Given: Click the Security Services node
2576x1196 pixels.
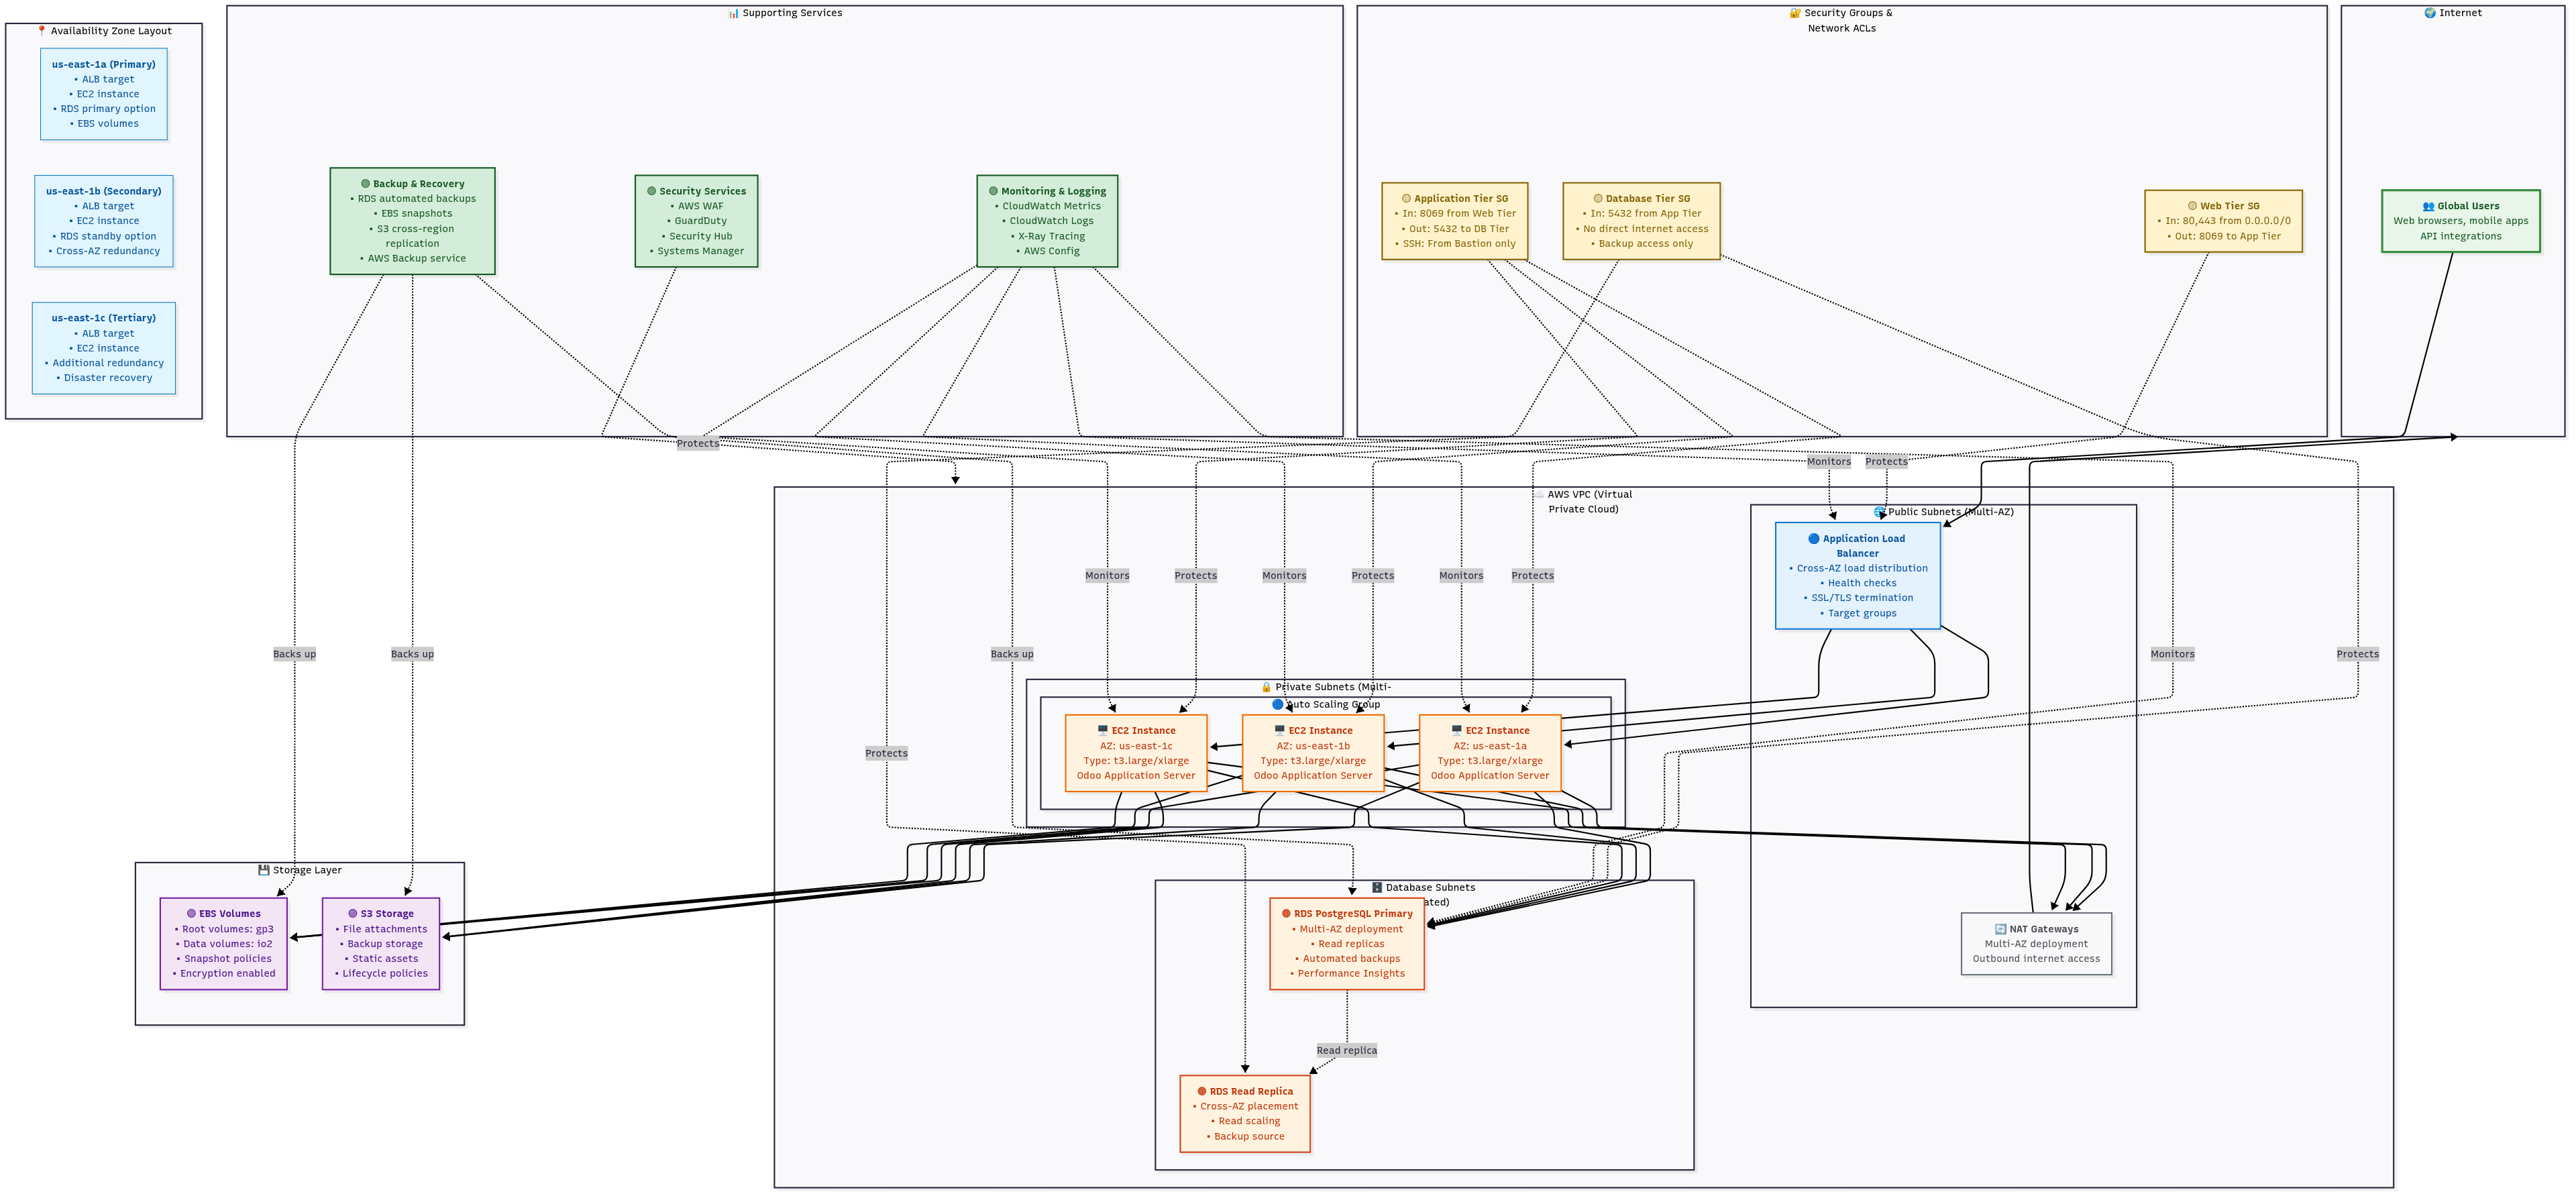Looking at the screenshot, I should pyautogui.click(x=696, y=221).
